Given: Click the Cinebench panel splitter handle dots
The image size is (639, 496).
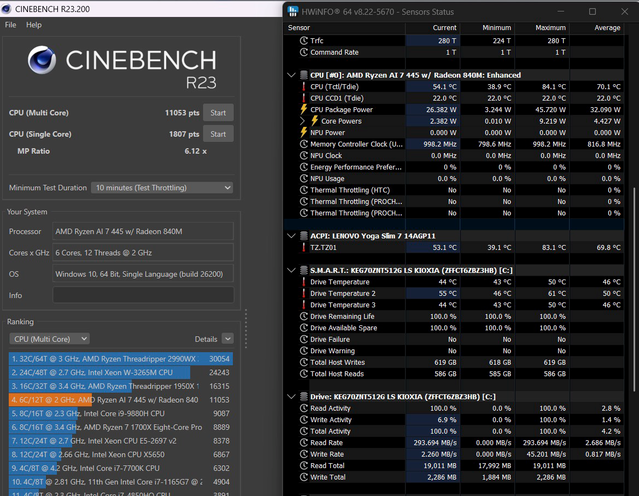Looking at the screenshot, I should pyautogui.click(x=246, y=329).
